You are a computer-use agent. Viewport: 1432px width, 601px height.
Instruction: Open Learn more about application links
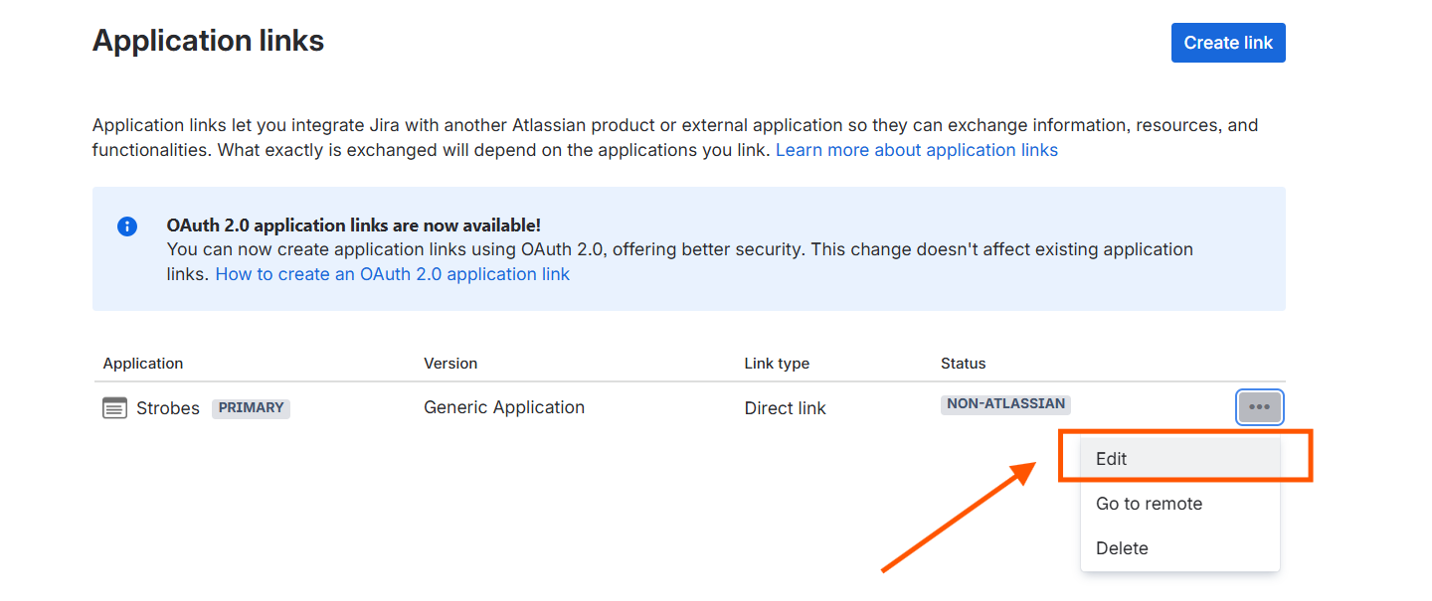[917, 150]
